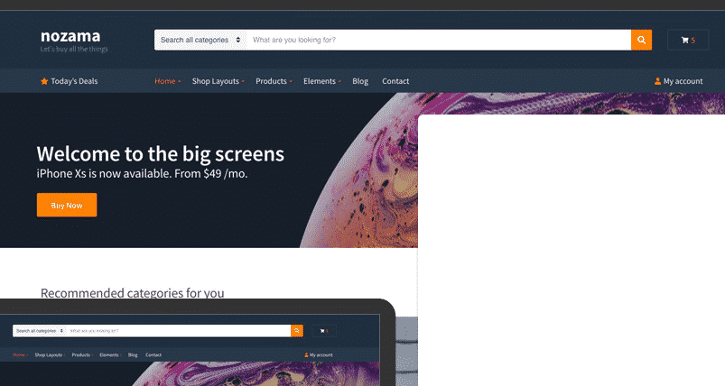The image size is (725, 386).
Task: Click the cart icon in the tablet preview
Action: pyautogui.click(x=324, y=331)
